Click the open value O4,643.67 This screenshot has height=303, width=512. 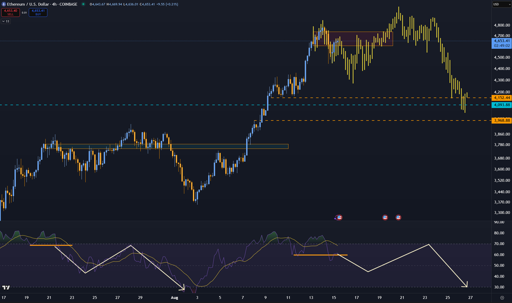(98, 4)
